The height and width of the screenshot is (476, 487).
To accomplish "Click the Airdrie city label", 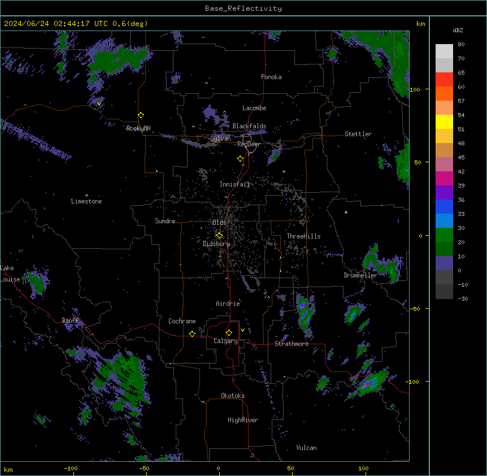I will pos(228,304).
